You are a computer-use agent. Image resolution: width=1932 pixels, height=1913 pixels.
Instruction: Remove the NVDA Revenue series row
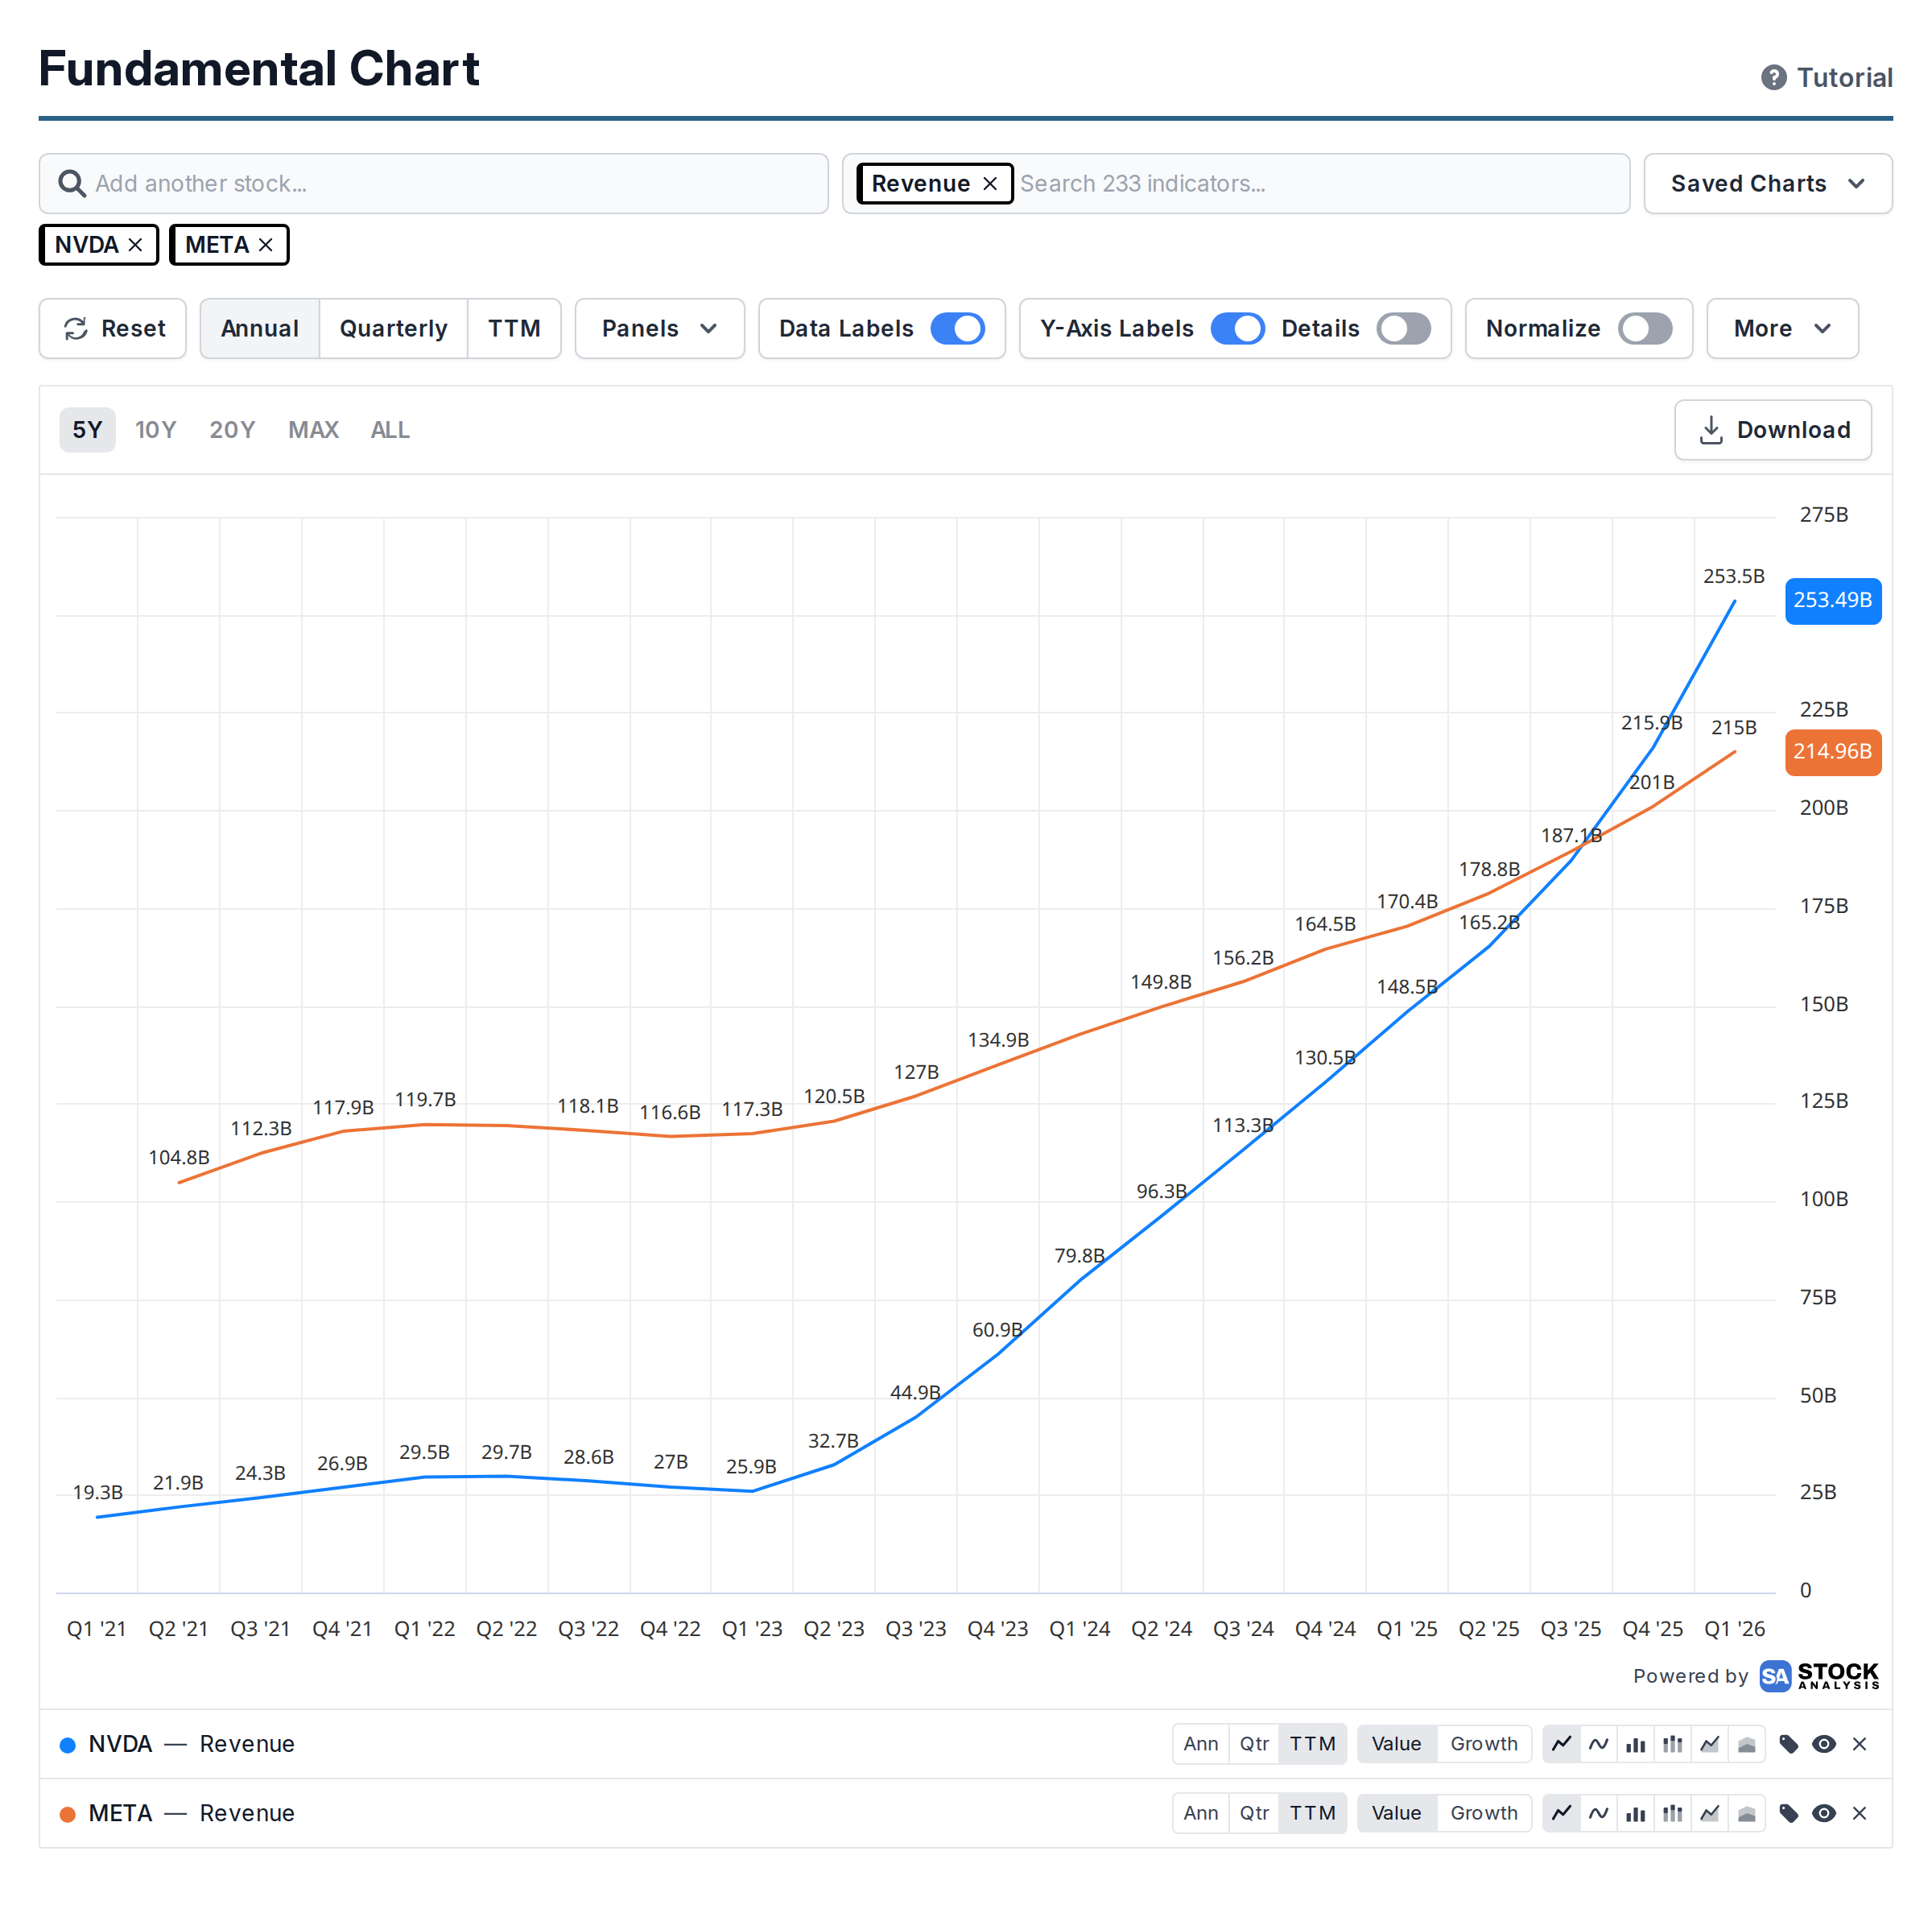pos(1859,1744)
